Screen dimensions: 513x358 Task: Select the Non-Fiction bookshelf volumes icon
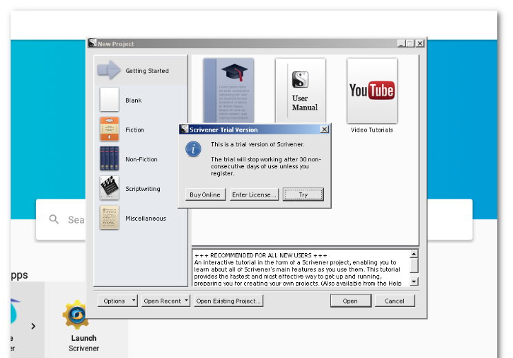click(109, 159)
